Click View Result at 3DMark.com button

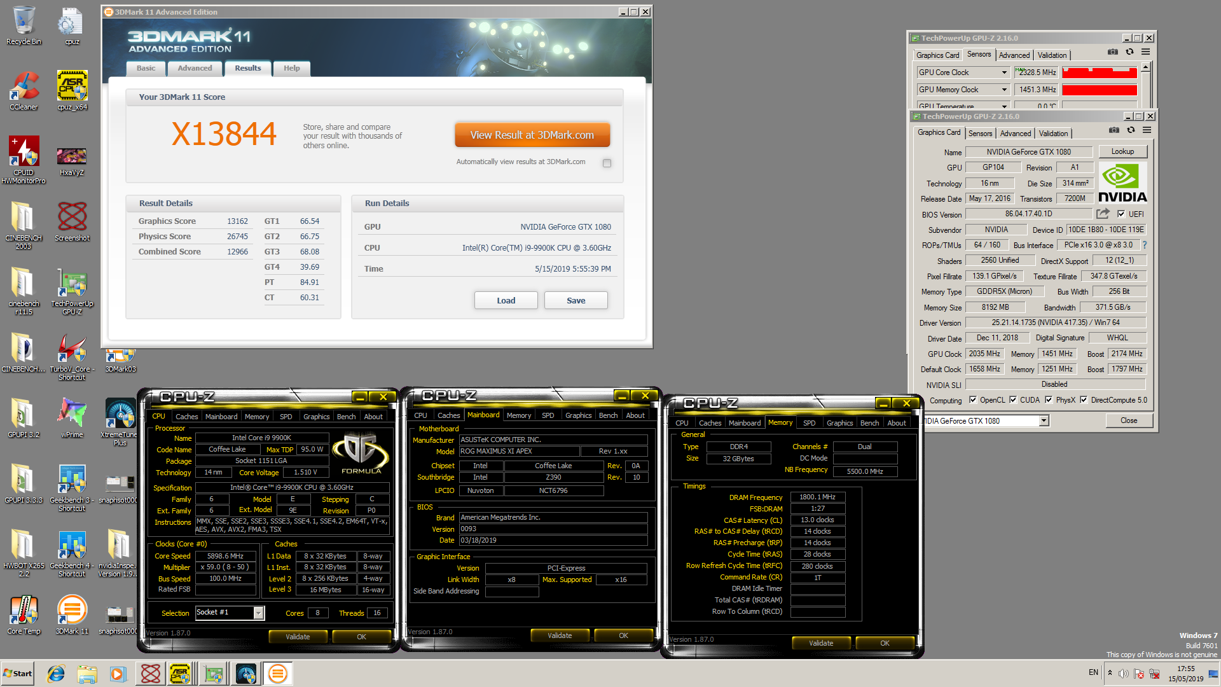(x=532, y=135)
